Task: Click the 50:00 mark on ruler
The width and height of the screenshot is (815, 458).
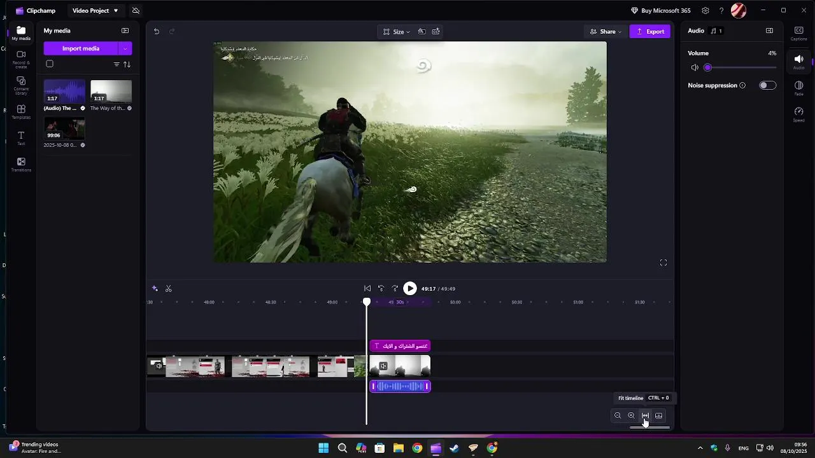Action: coord(455,302)
